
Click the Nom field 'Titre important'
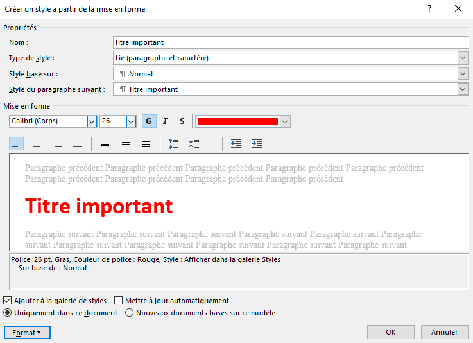tap(291, 42)
